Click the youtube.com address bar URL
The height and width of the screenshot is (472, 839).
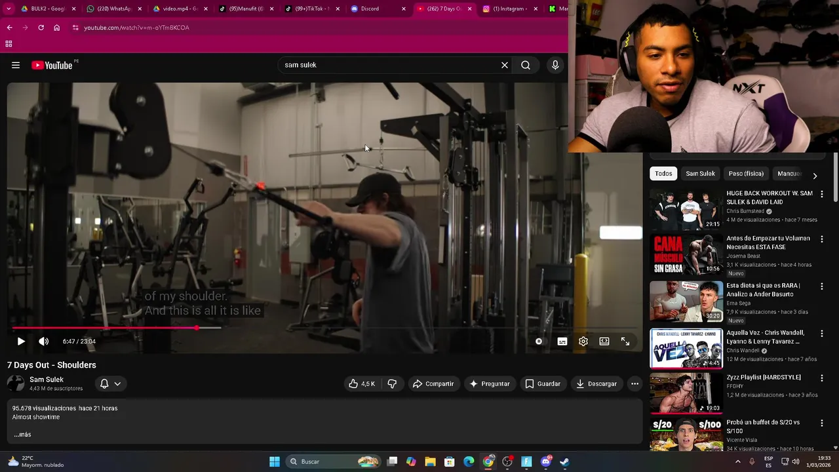[136, 28]
